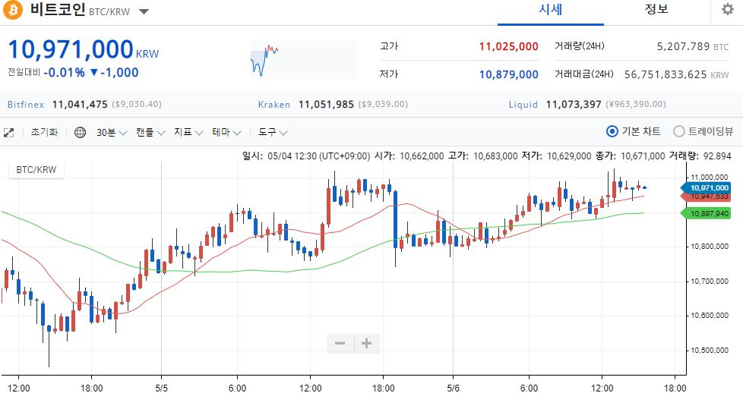This screenshot has width=743, height=393.
Task: Select the 트레이딩뷰 radio button
Action: click(679, 131)
